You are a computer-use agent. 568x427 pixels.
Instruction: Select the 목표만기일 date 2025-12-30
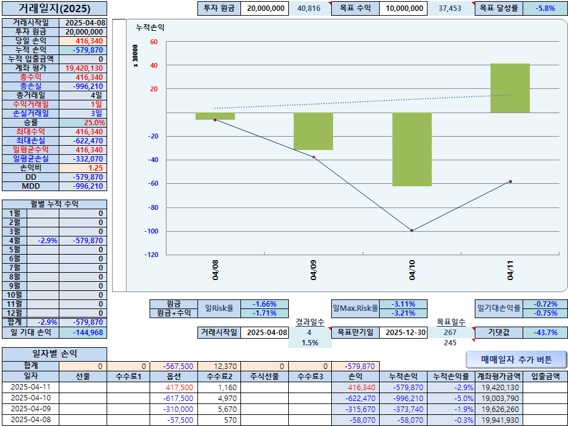pos(403,332)
